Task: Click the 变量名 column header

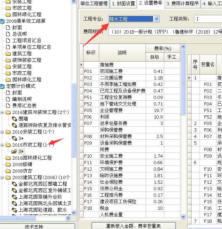Action: [208, 64]
